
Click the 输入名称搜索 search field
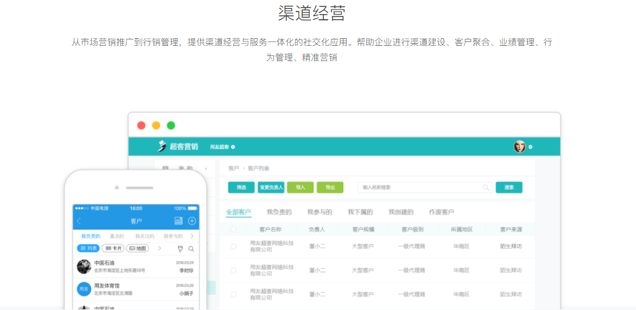click(420, 187)
